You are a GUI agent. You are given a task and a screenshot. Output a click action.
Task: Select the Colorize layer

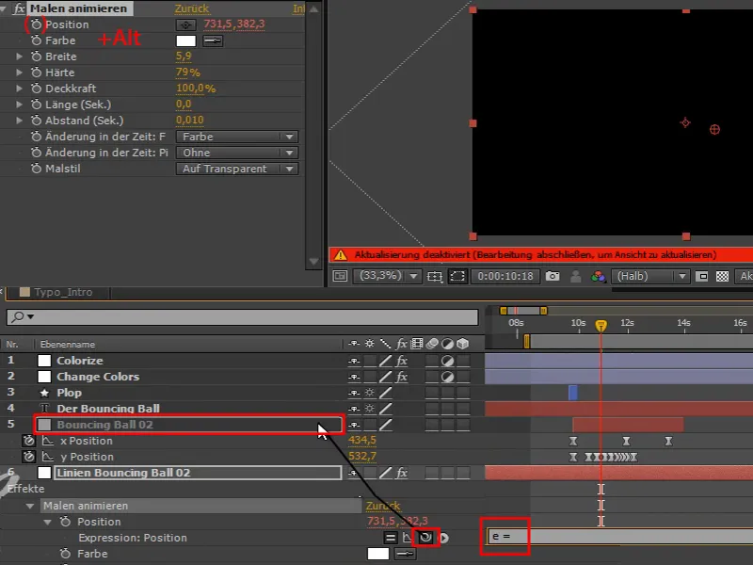80,361
